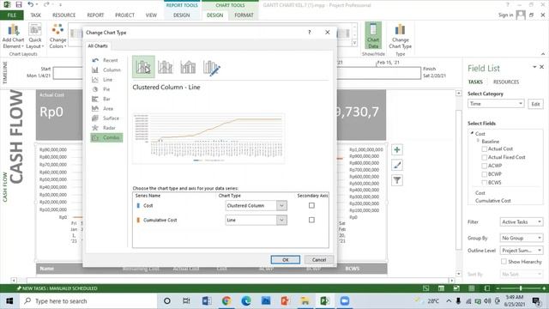The width and height of the screenshot is (549, 309).
Task: Collapse the Cost tree node
Action: click(x=472, y=133)
